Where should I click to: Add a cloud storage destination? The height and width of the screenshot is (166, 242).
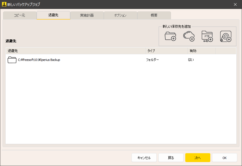tap(189, 36)
